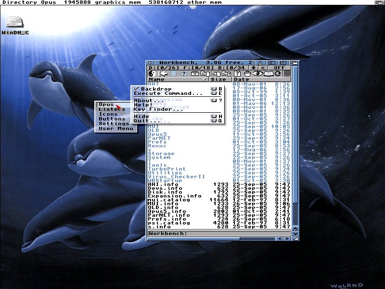
Task: Click the scroll left arrow at lister bottom
Action: [x=280, y=238]
